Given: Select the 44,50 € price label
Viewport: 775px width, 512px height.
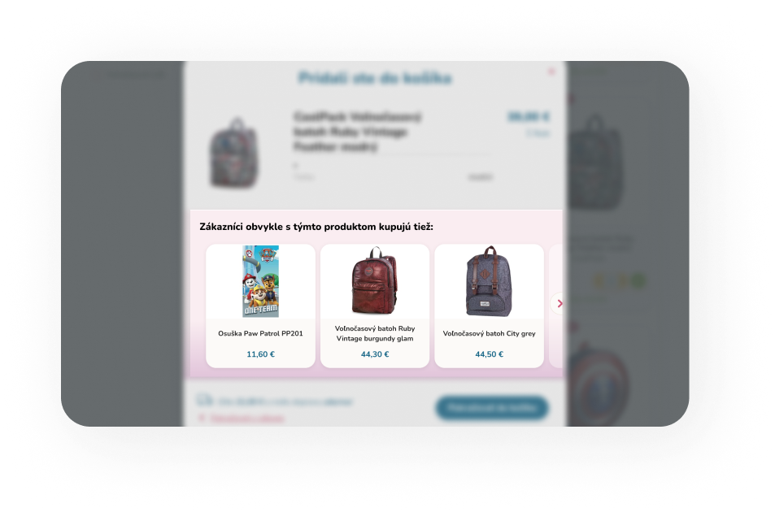Looking at the screenshot, I should [x=489, y=354].
